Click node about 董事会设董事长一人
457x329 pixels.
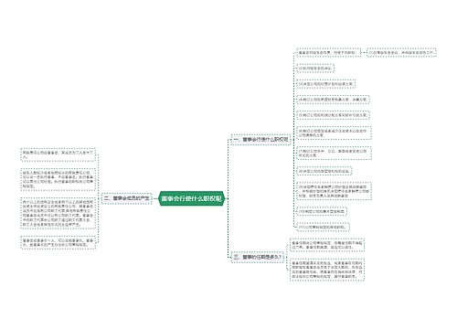coord(58,242)
